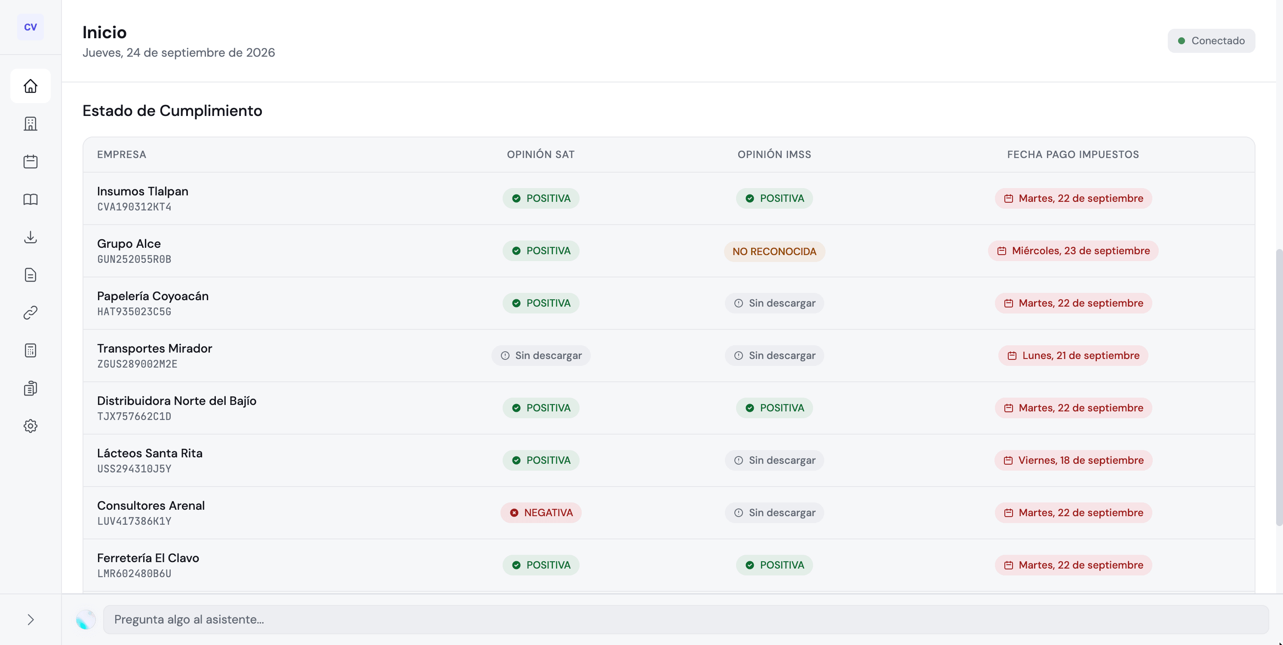Open the link chain sidebar icon
1283x645 pixels.
click(31, 313)
